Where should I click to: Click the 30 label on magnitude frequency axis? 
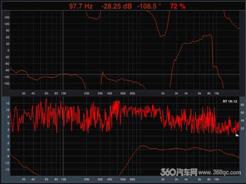coord(23,179)
